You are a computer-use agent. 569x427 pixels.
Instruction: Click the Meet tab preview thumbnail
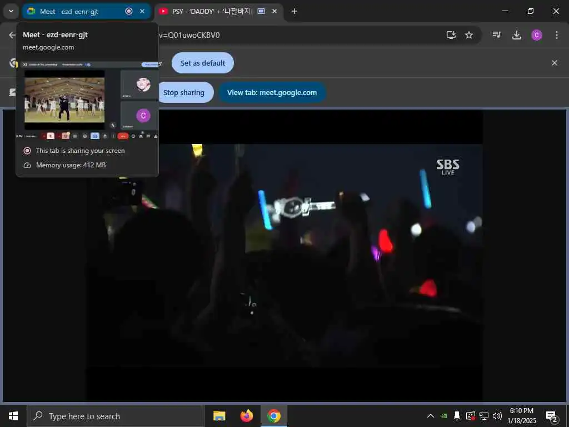(87, 100)
